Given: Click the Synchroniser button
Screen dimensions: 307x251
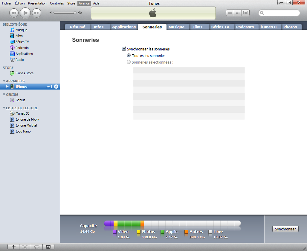Looking at the screenshot, I should [285, 229].
